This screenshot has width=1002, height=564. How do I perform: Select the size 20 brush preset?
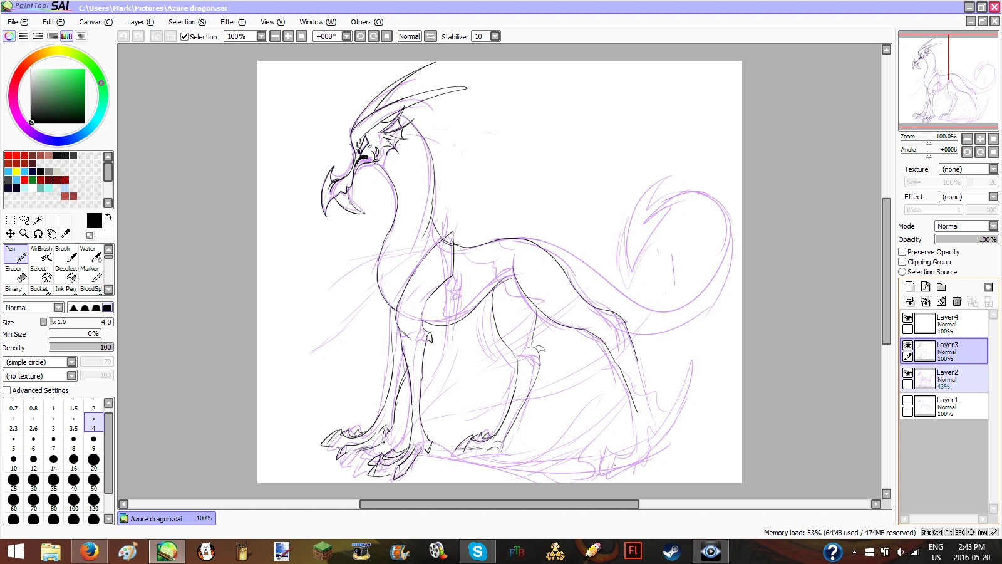pyautogui.click(x=94, y=462)
